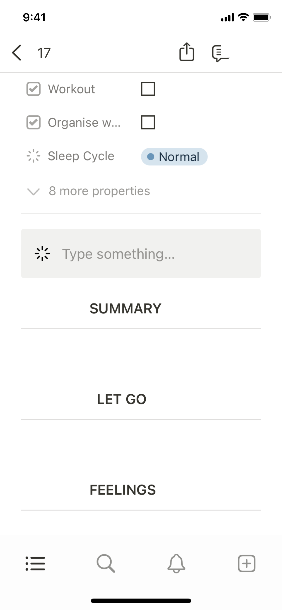Tap the SUMMARY heading

[125, 309]
